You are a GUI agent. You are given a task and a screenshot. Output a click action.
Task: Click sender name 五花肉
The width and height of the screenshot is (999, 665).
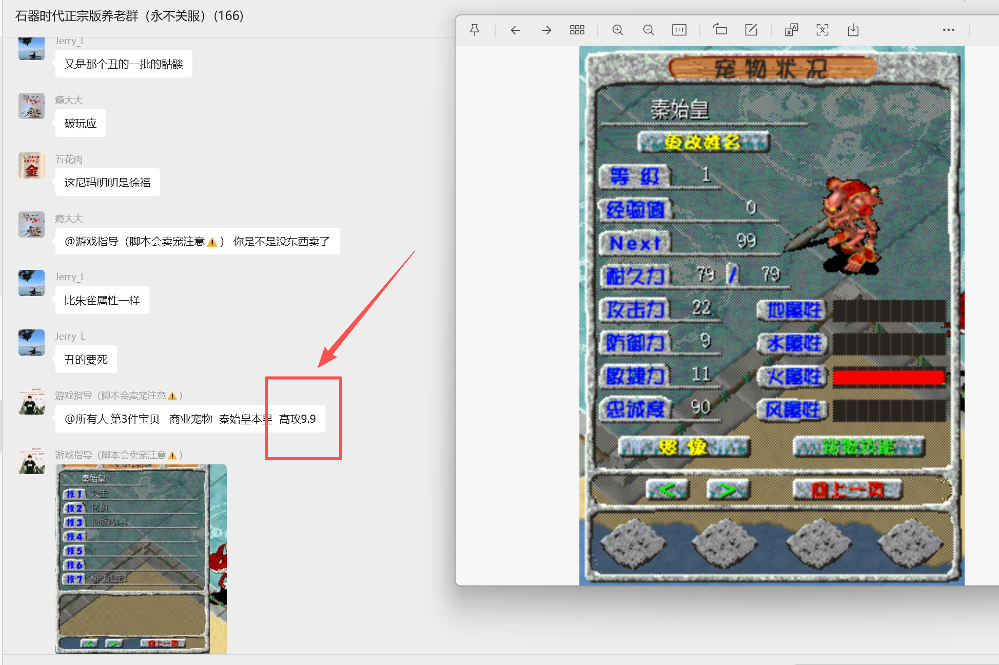pos(69,159)
